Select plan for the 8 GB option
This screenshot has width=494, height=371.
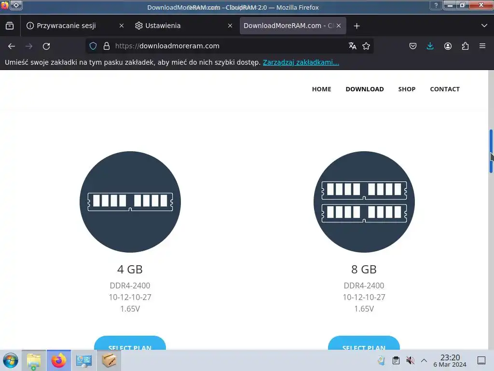364,343
